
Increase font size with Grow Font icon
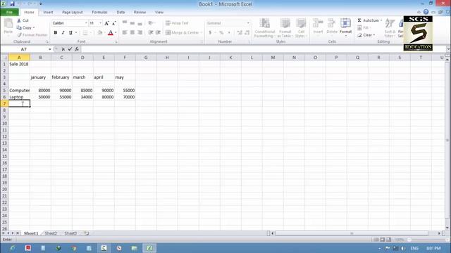click(106, 23)
